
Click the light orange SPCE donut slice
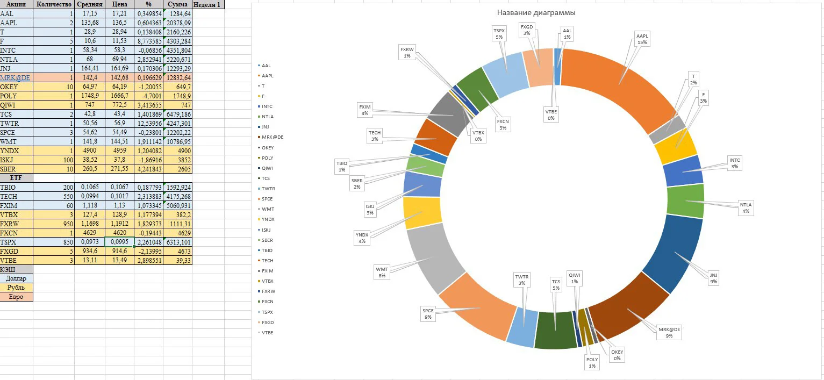coord(479,307)
